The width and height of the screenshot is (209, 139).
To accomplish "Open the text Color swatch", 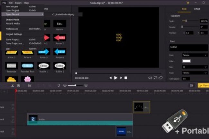I will [x=186, y=61].
